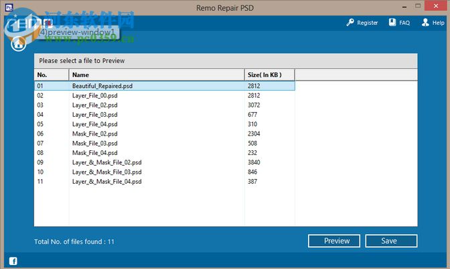Click row number 05
450x269 pixels.
[x=40, y=124]
